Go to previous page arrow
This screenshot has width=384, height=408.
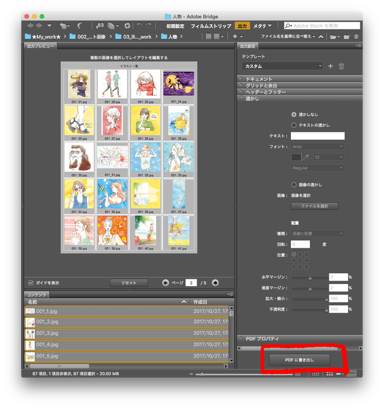tap(165, 282)
